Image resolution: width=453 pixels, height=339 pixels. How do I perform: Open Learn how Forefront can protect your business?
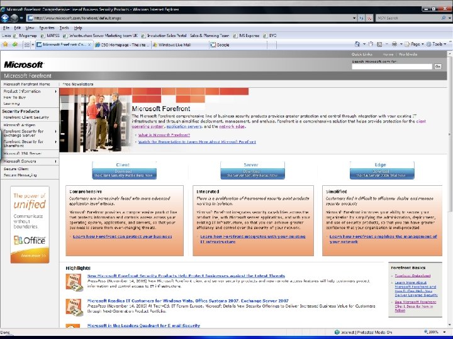(123, 237)
